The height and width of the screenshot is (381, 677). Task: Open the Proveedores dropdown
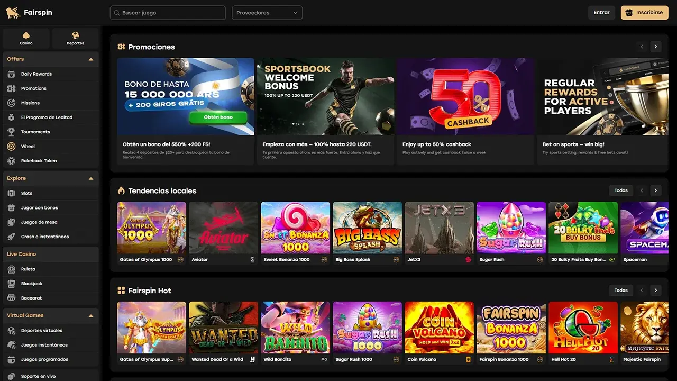pos(267,13)
